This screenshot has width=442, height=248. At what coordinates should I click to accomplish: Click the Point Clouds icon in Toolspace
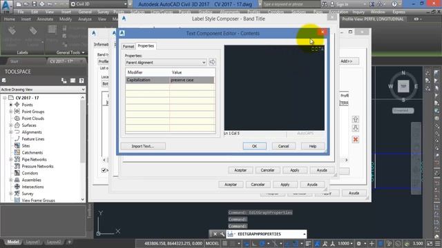coord(17,118)
